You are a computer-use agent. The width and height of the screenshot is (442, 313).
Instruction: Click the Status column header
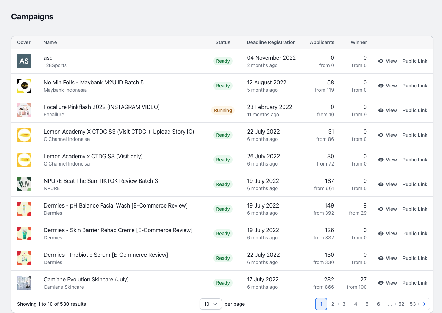click(x=223, y=42)
